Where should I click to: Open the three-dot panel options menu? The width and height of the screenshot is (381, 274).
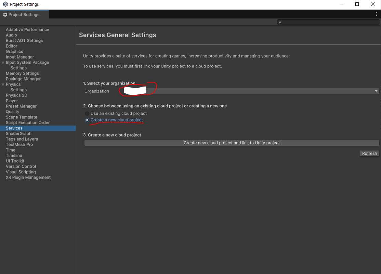coord(377,14)
